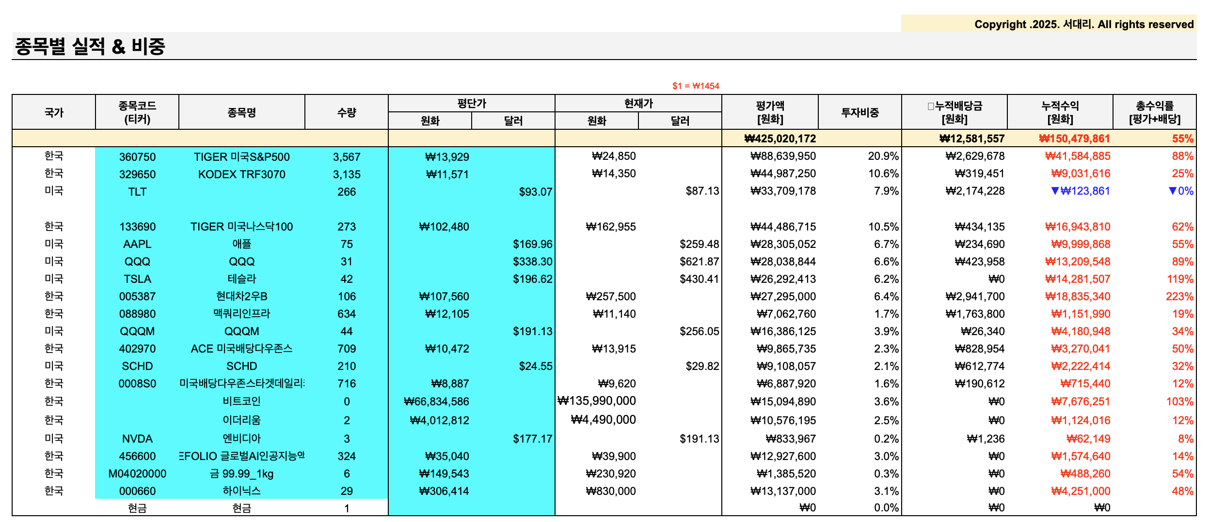Click the SCHD ticker cell

coord(137,366)
